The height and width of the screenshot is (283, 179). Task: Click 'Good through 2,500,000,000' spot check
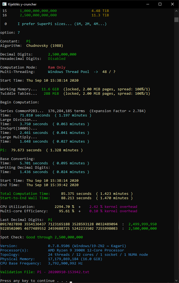(55, 237)
